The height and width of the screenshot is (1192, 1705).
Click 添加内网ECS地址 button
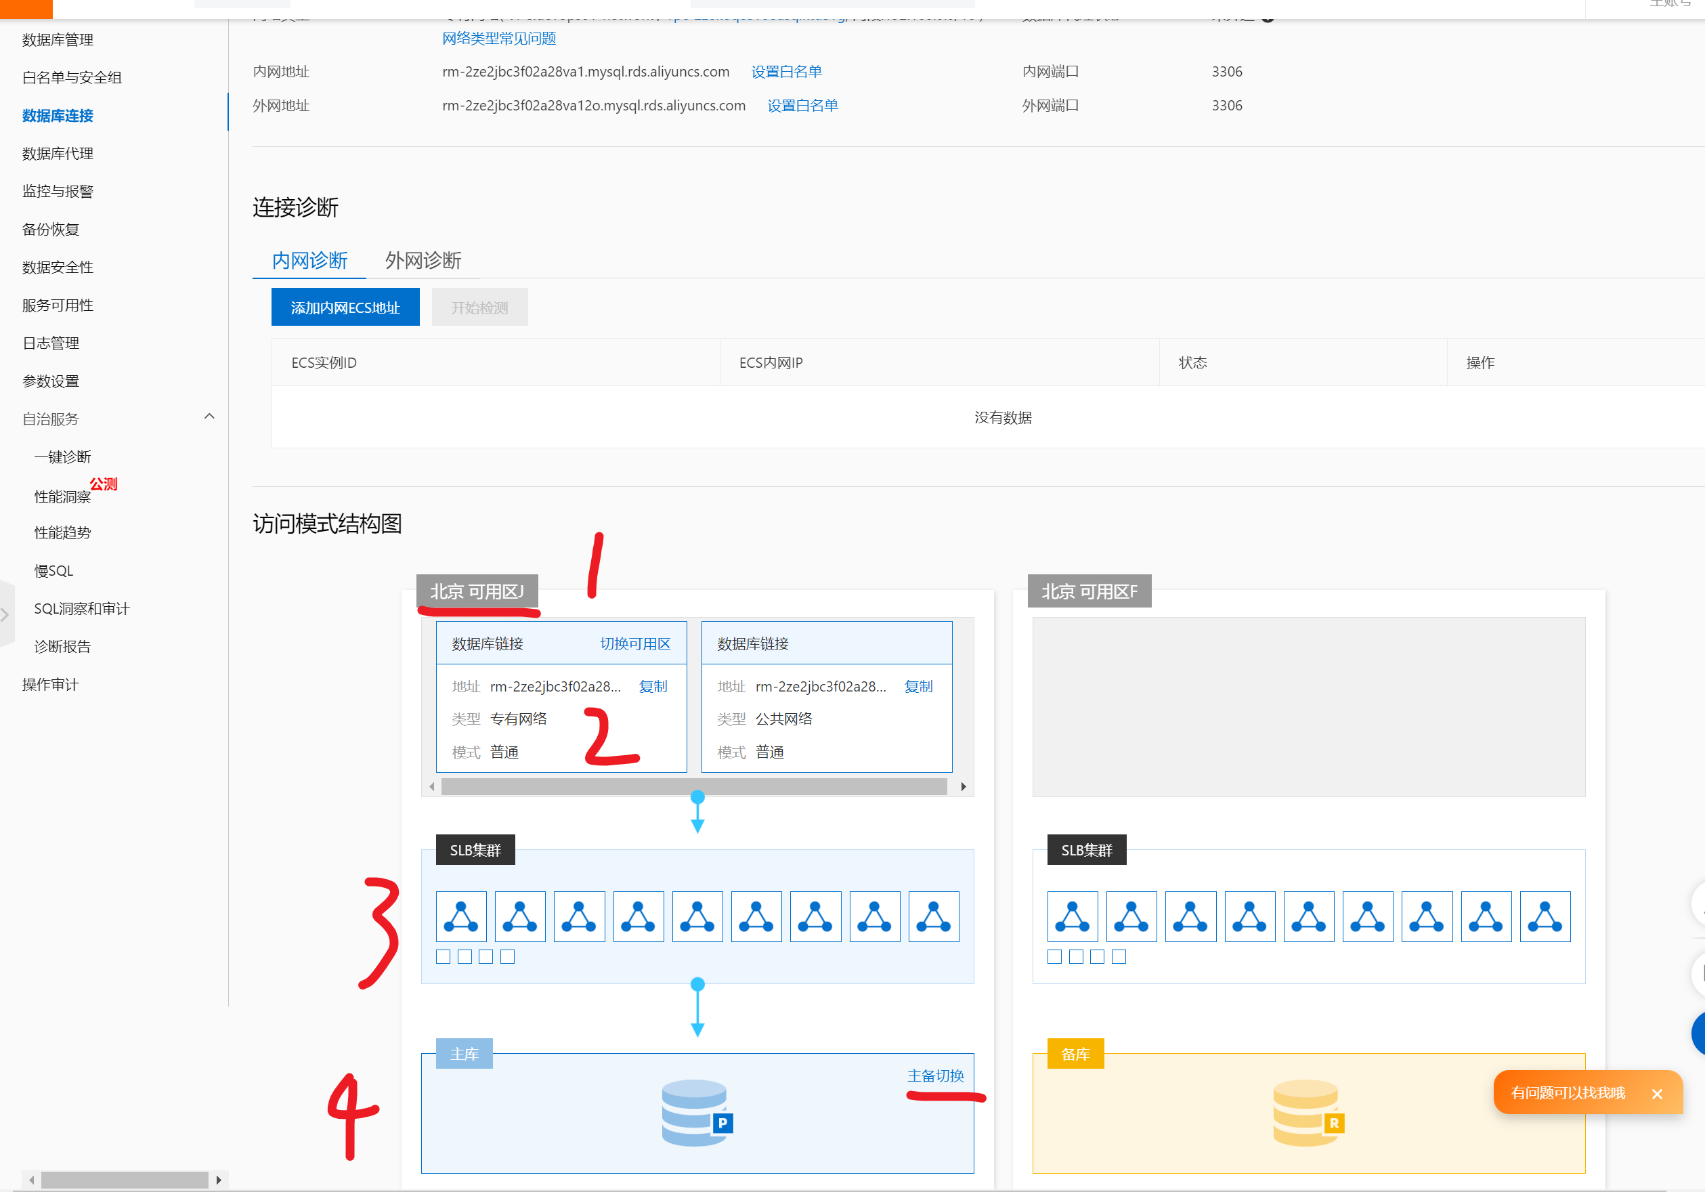point(345,307)
